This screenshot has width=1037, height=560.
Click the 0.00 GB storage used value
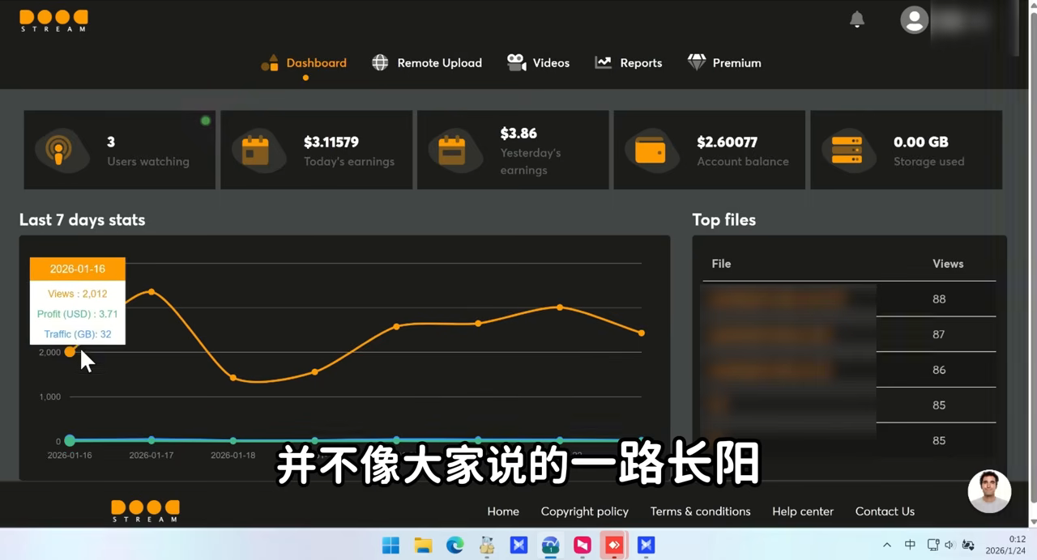(x=921, y=142)
